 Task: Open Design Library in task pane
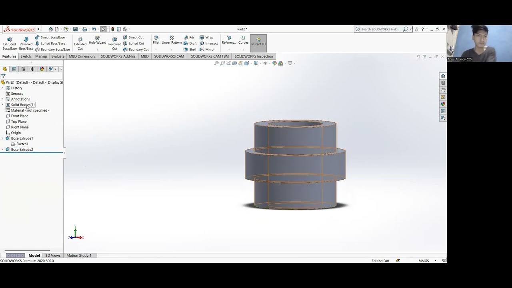(443, 83)
